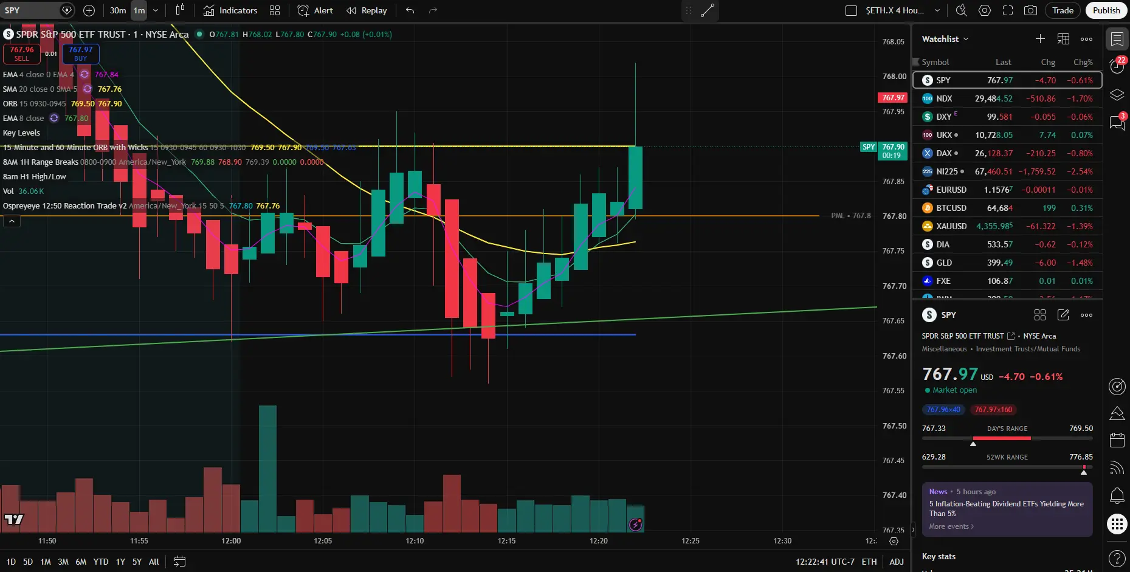Collapse the indicator legend list
This screenshot has width=1130, height=572.
[x=12, y=221]
